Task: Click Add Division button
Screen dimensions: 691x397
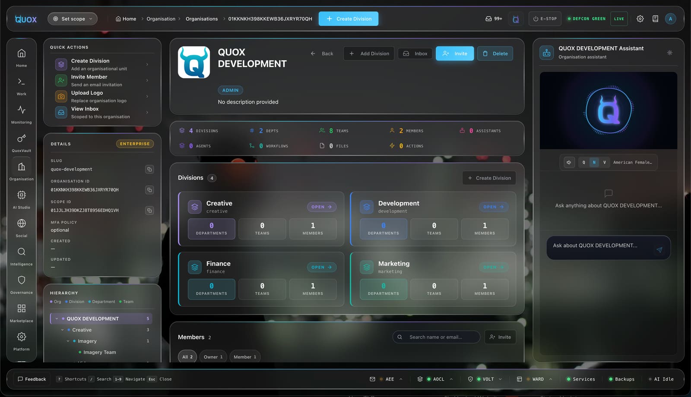Action: [369, 54]
